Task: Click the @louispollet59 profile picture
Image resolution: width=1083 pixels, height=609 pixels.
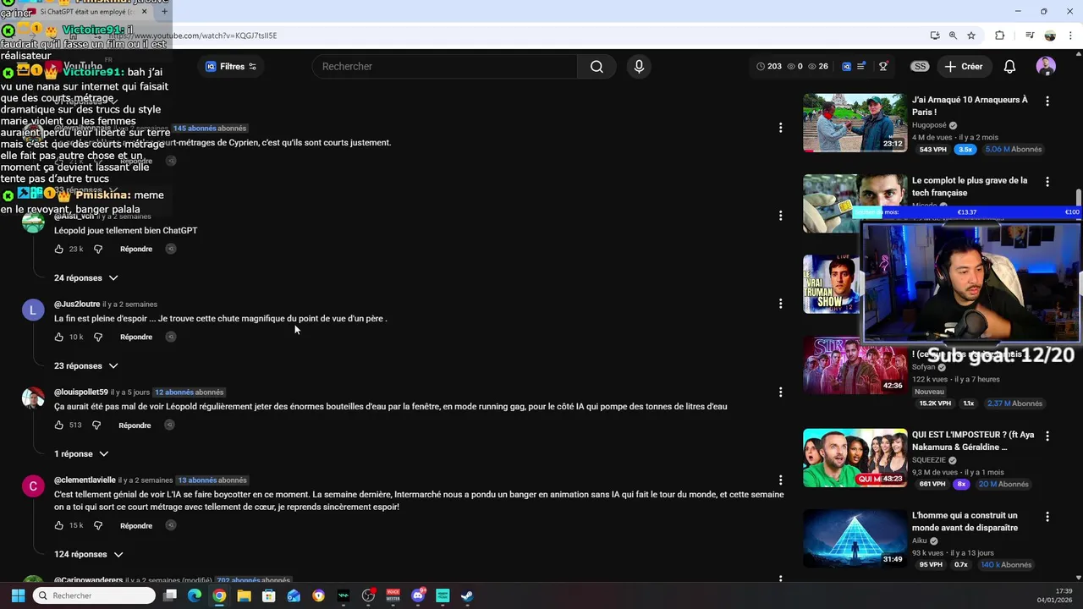Action: (33, 398)
